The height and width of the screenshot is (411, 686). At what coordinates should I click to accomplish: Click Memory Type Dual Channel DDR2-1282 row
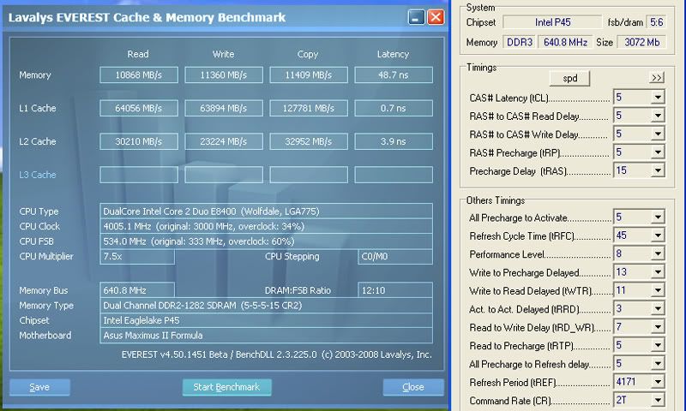[266, 306]
